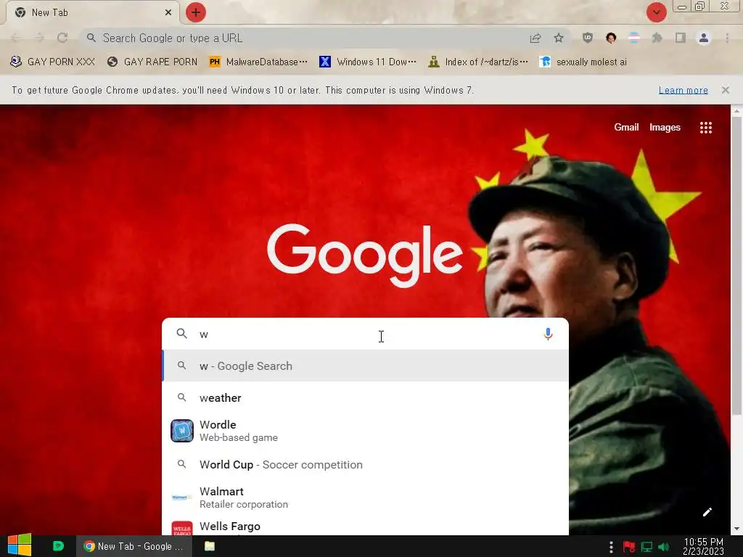743x557 pixels.
Task: Click the share this page icon
Action: 535,38
